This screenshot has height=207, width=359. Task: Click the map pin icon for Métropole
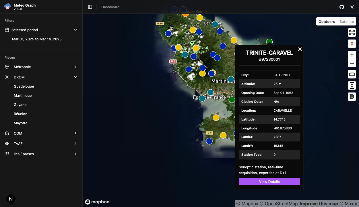pos(7,67)
